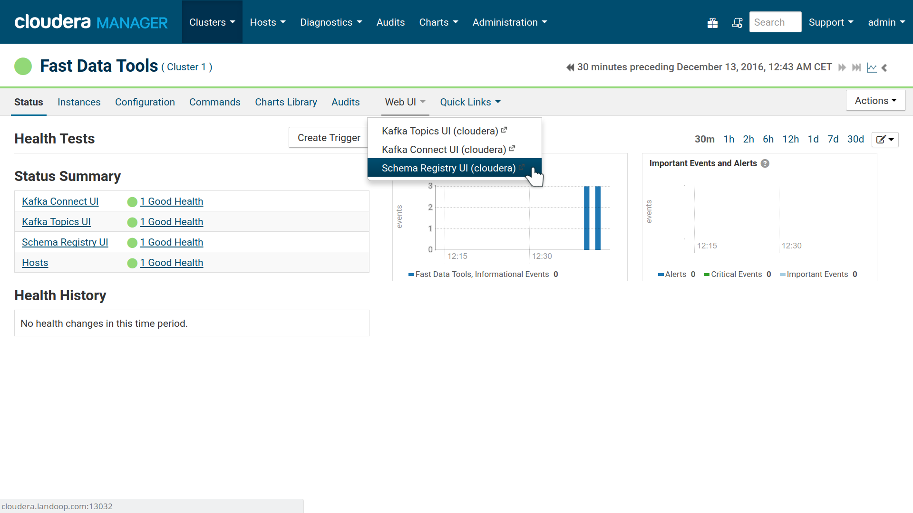Switch to the Configuration tab
Viewport: 913px width, 513px height.
point(145,102)
